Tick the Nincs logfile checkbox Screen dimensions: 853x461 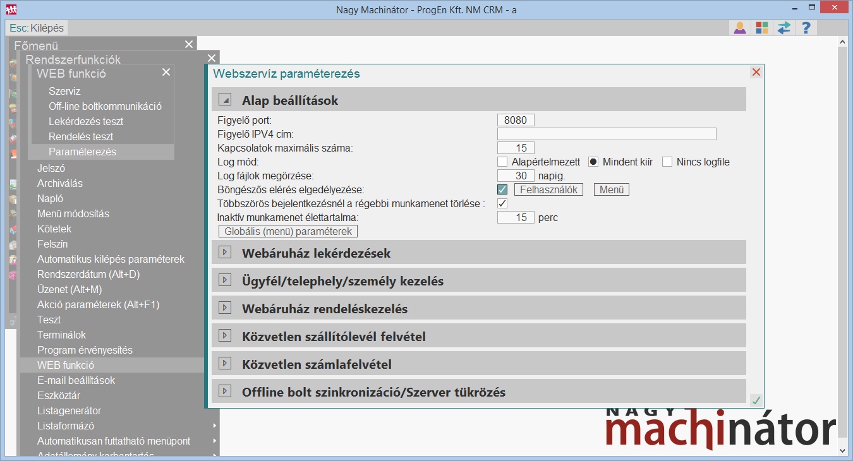[667, 162]
